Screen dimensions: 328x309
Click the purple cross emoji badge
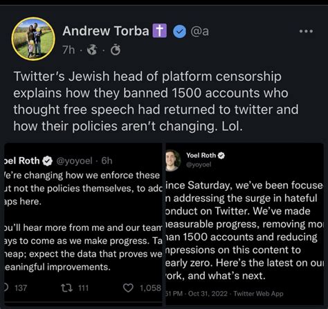click(x=159, y=30)
